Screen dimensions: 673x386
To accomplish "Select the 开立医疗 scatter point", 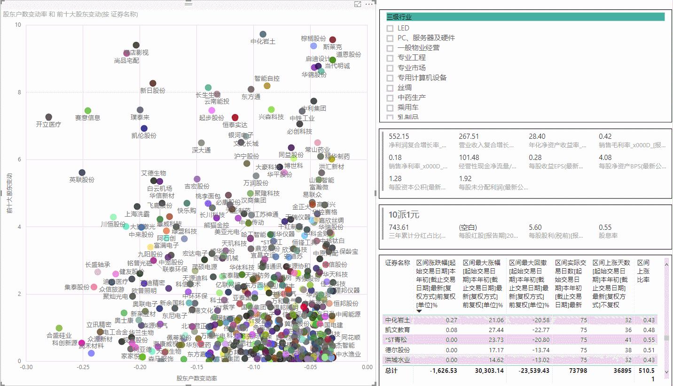I will tap(48, 116).
